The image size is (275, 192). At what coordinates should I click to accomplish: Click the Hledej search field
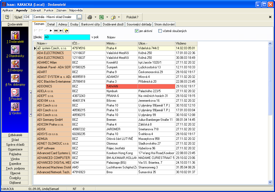(67, 37)
